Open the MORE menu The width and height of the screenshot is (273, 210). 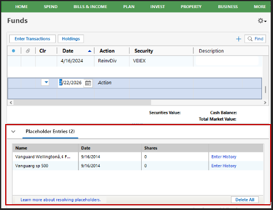coord(260,6)
